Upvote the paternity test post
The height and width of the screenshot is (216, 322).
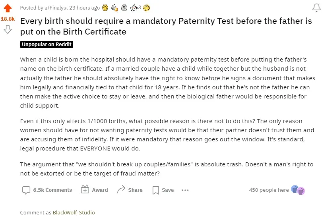8,9
